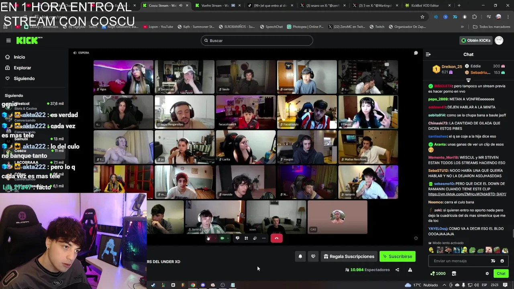Report the stream with warning icon
The height and width of the screenshot is (289, 514).
coord(410,270)
